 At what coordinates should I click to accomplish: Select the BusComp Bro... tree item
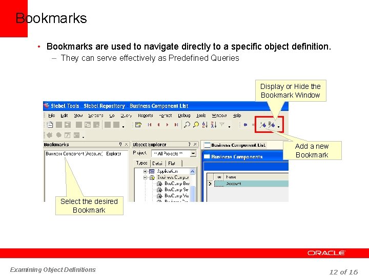click(177, 183)
